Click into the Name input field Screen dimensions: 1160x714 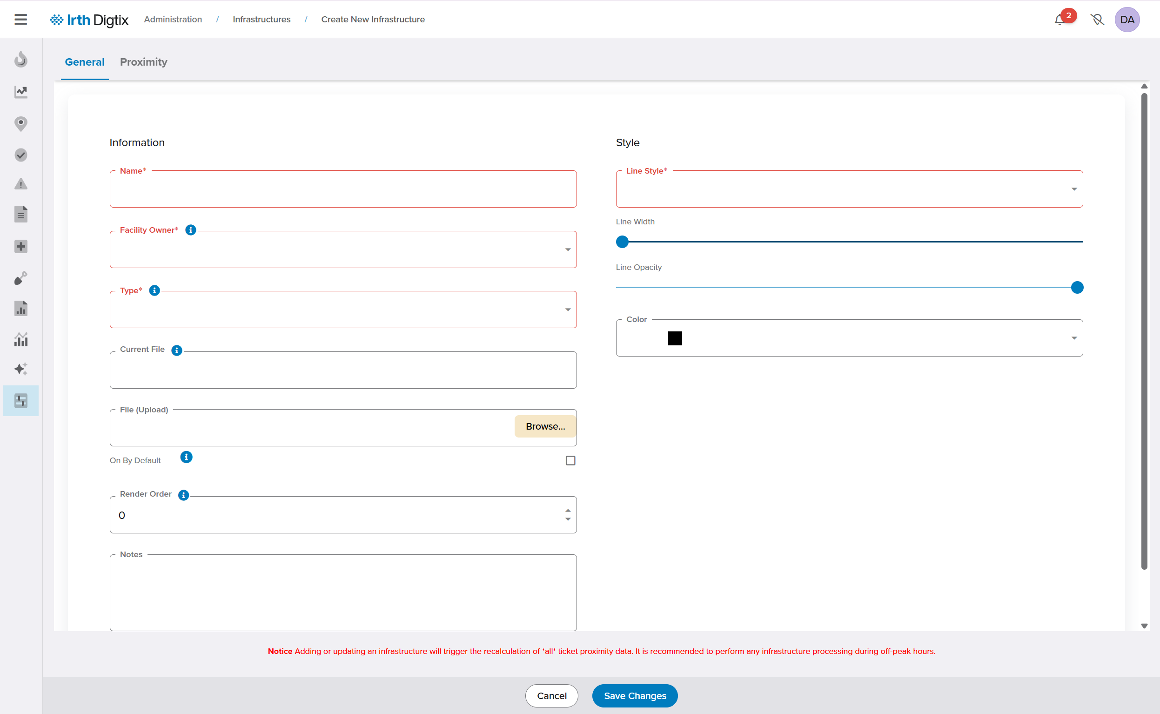[343, 190]
